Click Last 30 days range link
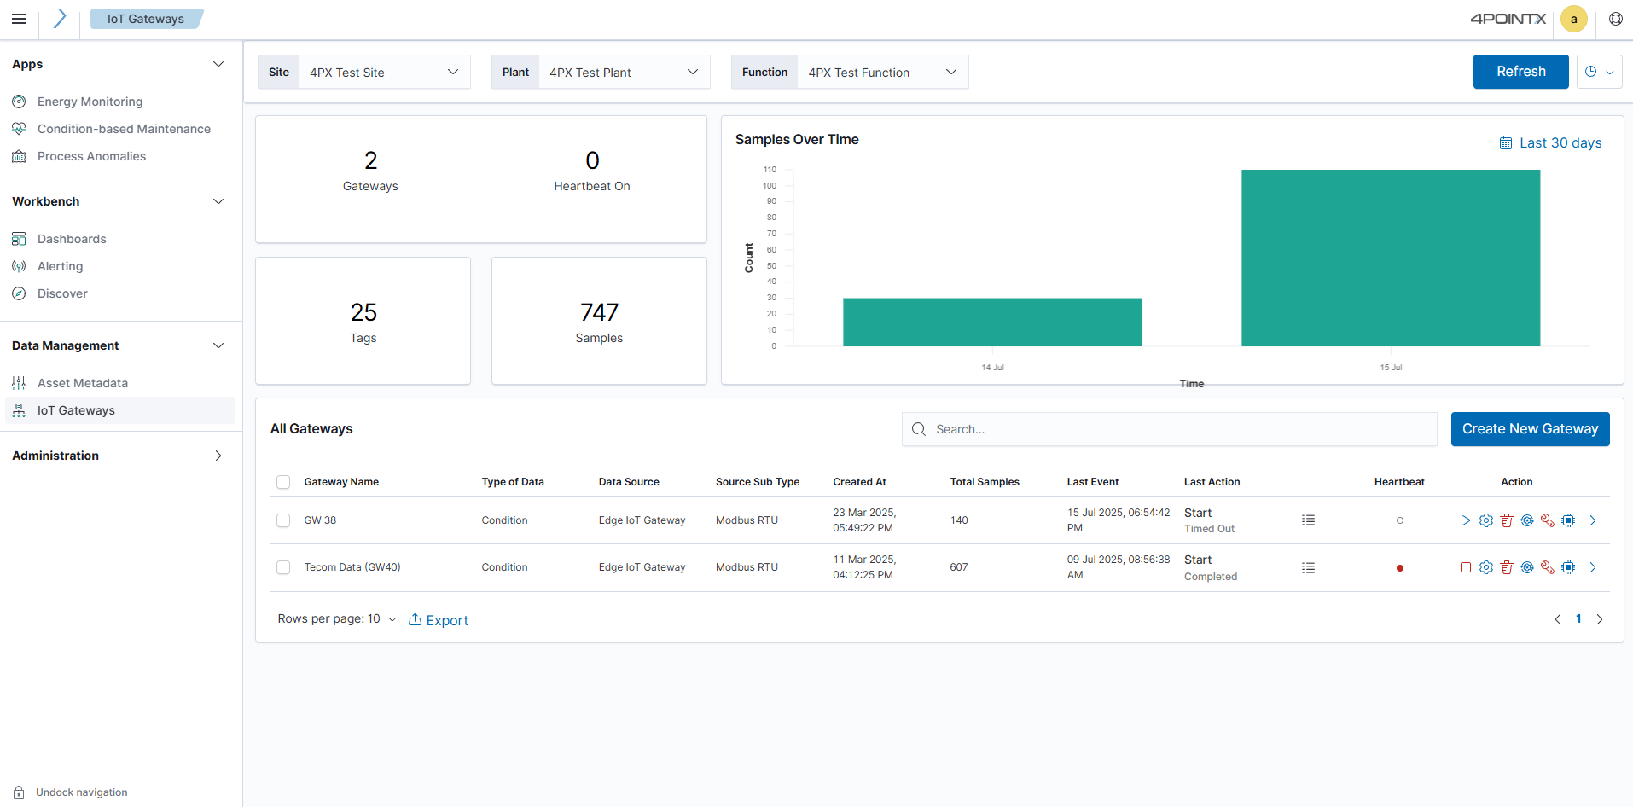The height and width of the screenshot is (807, 1633). 1560,143
